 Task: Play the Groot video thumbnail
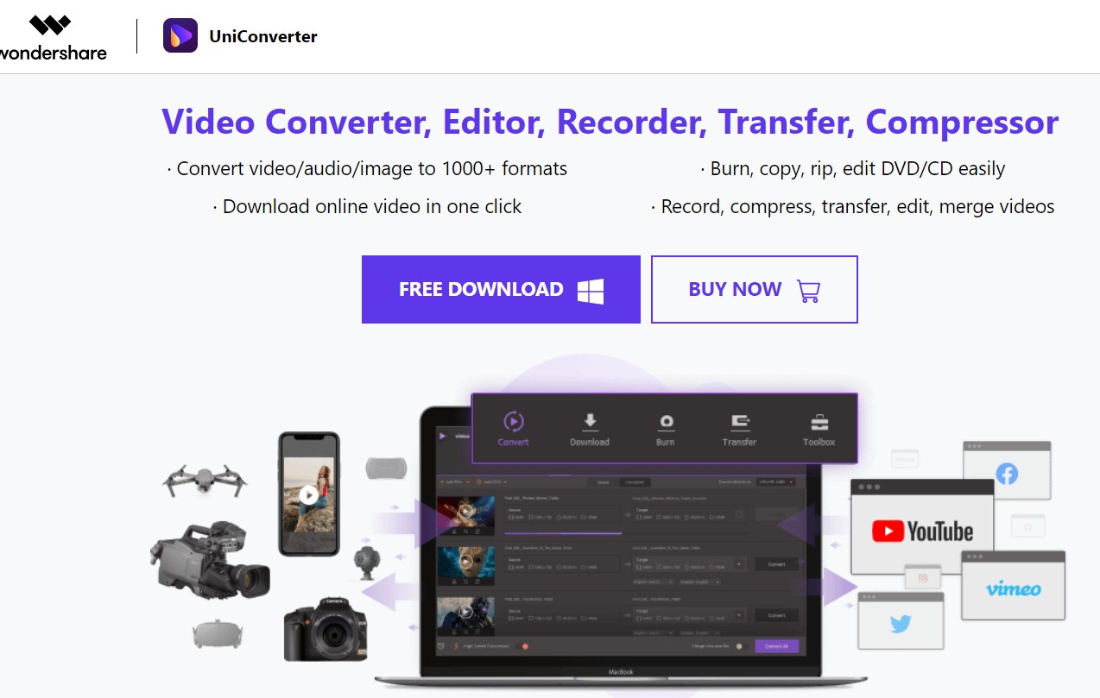(x=465, y=562)
